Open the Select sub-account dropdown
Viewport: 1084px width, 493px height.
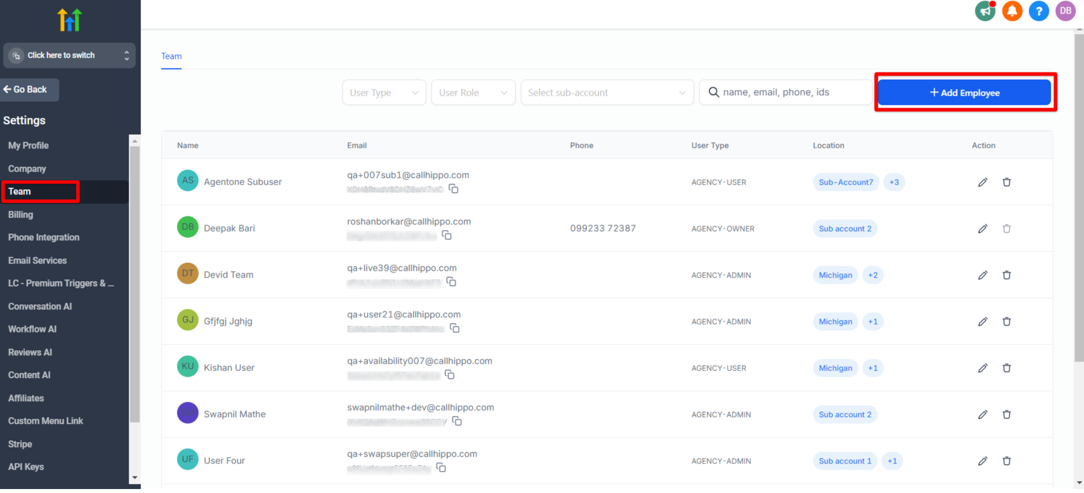click(x=607, y=92)
